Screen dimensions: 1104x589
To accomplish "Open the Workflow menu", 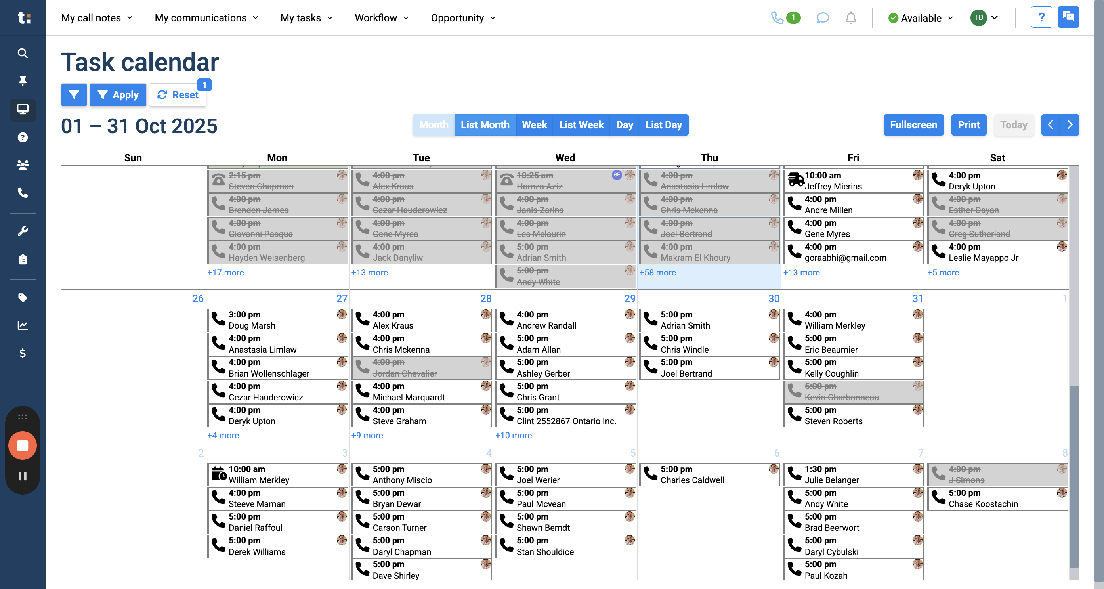I will (x=382, y=18).
